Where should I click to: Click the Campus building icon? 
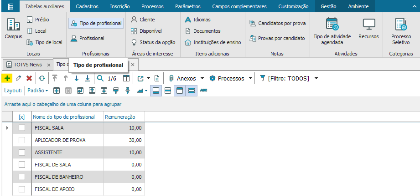coord(13,30)
